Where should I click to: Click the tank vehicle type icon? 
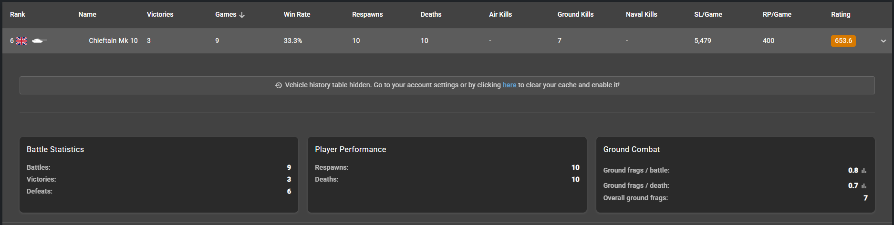[39, 41]
